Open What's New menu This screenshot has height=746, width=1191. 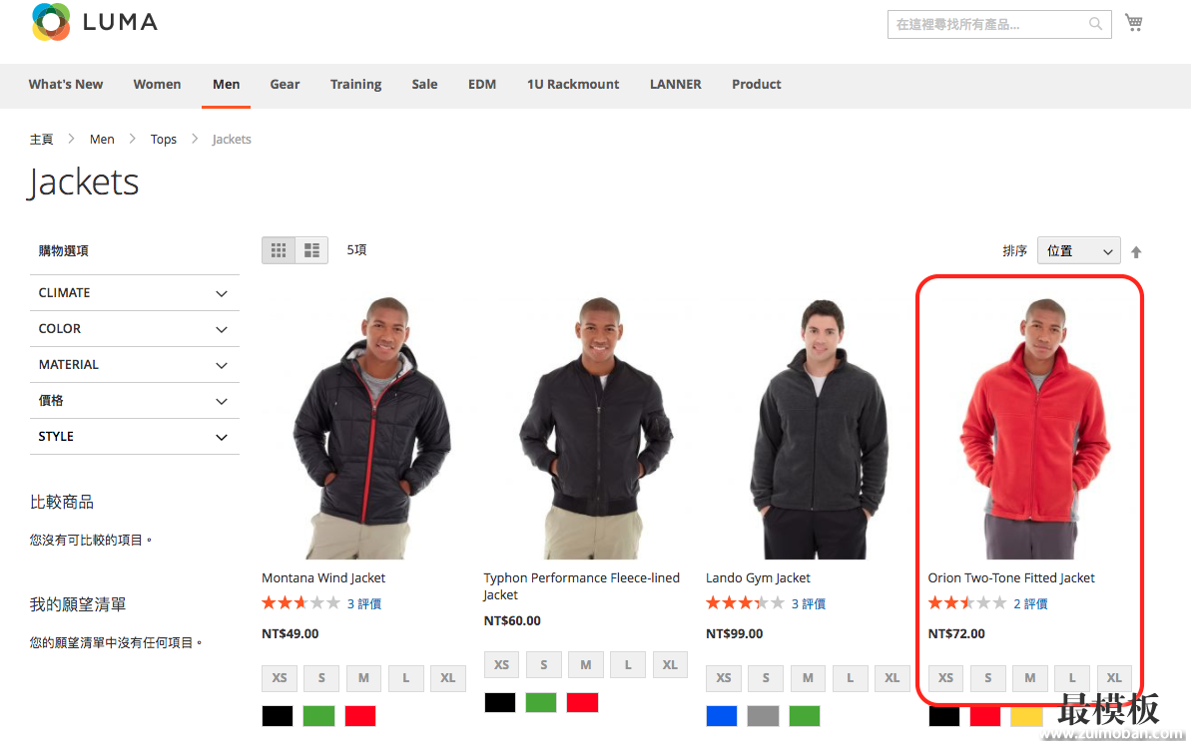point(66,84)
